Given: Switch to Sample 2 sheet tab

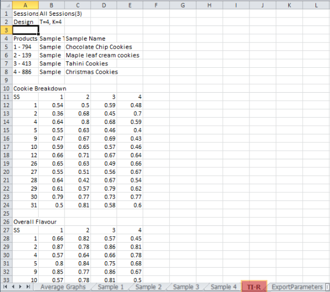Looking at the screenshot, I should 148,287.
